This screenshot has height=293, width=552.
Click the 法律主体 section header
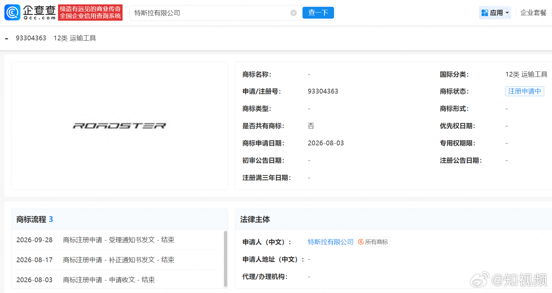tap(393, 219)
